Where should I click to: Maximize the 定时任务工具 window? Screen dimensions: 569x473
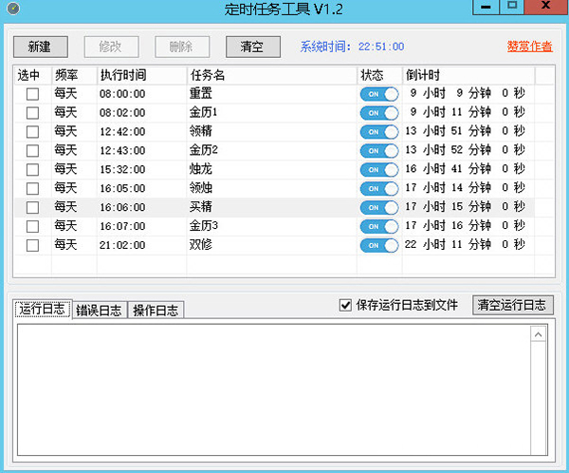point(512,7)
